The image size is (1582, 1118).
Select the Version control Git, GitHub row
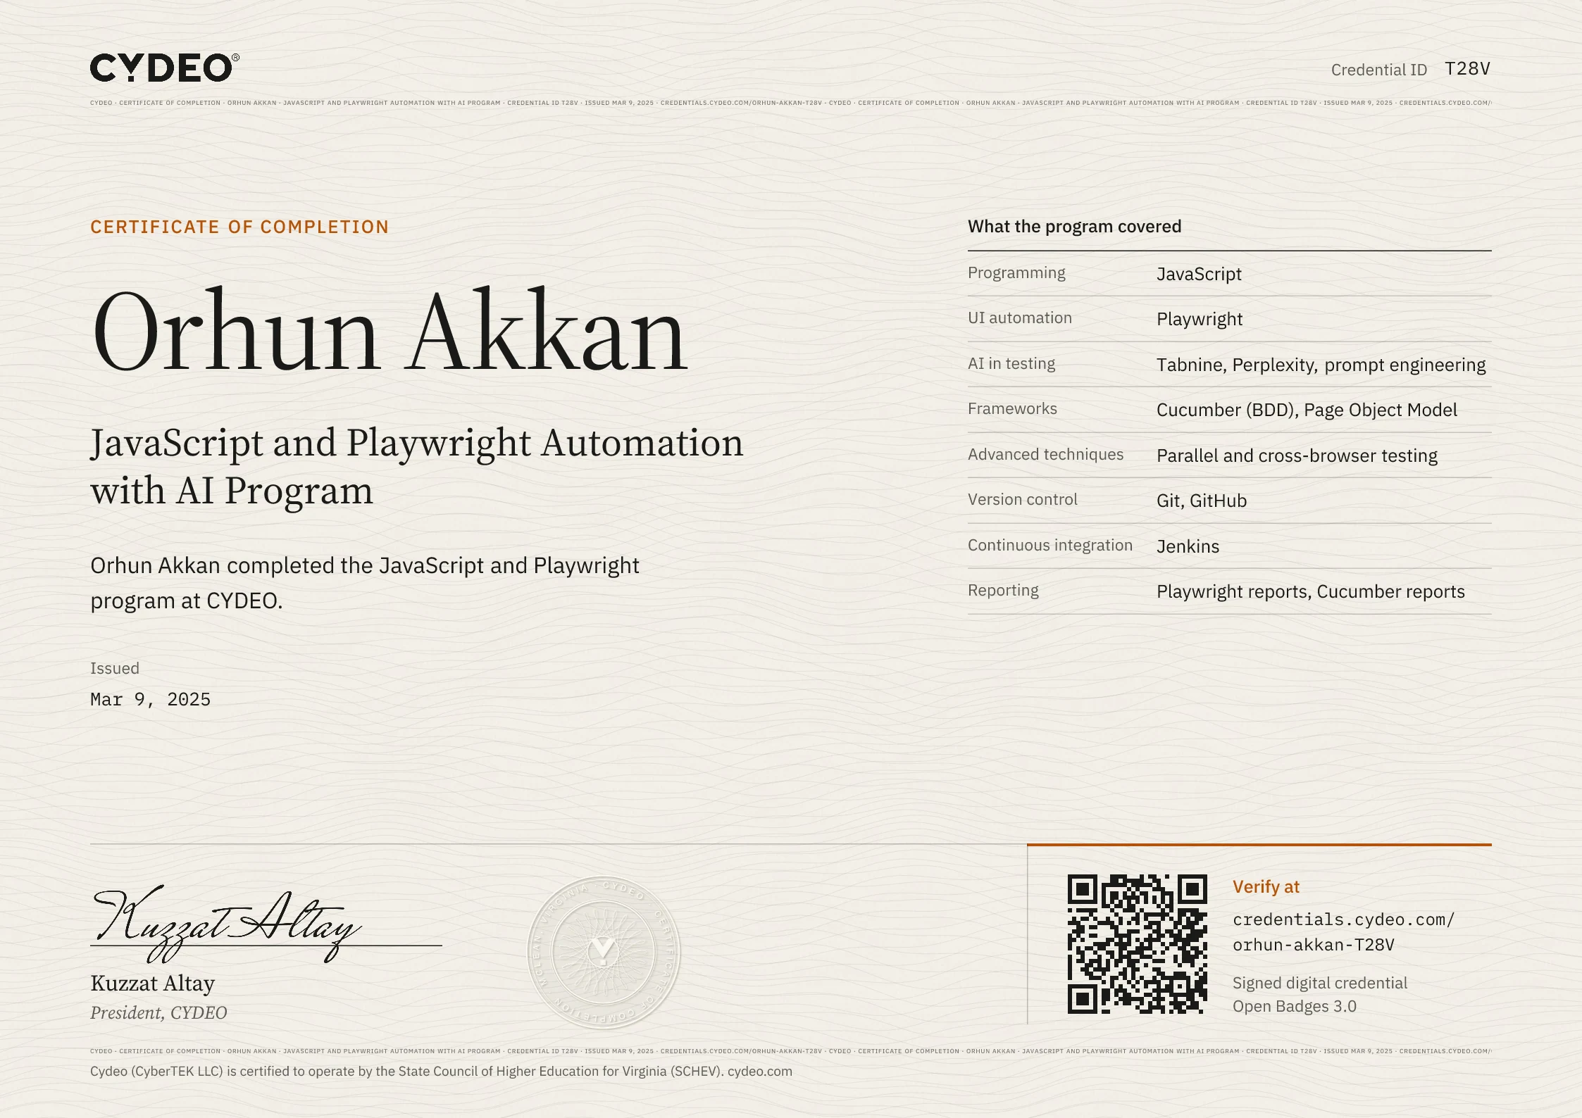(x=1229, y=501)
